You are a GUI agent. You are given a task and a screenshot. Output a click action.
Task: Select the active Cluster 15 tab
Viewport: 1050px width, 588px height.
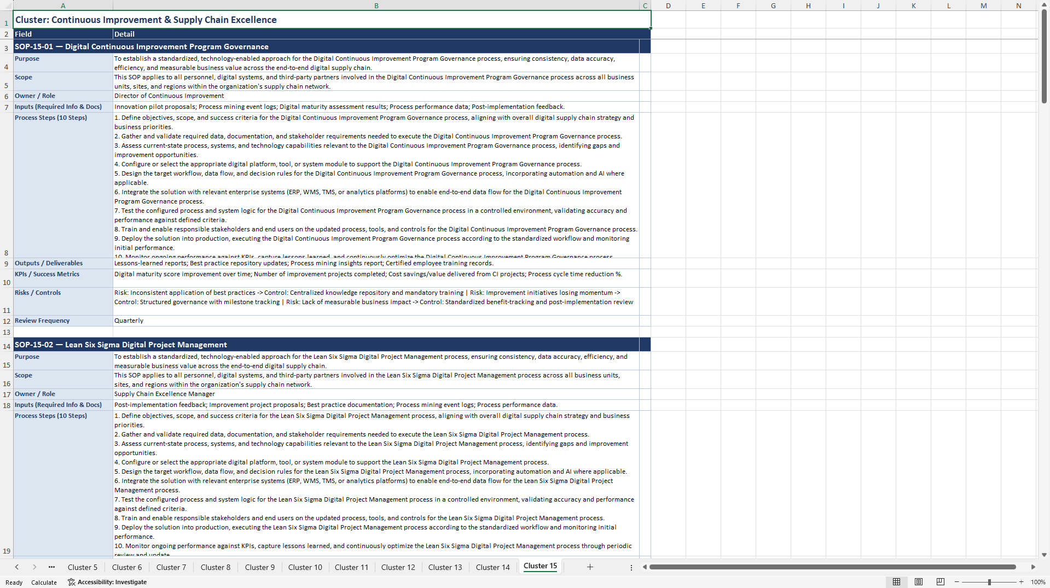pos(540,566)
